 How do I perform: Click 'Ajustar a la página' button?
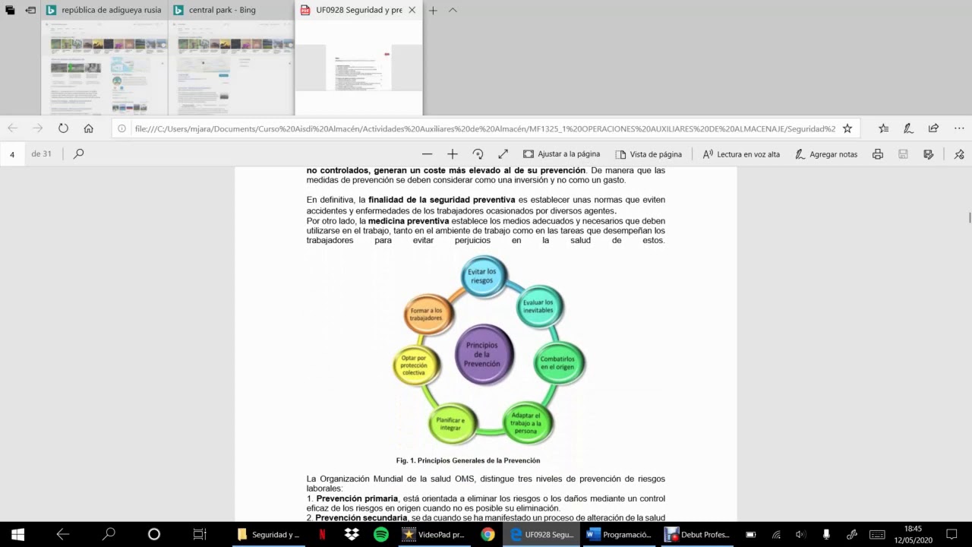point(561,153)
